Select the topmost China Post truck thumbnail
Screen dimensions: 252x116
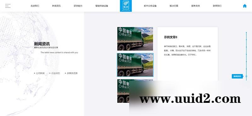pos(135,39)
